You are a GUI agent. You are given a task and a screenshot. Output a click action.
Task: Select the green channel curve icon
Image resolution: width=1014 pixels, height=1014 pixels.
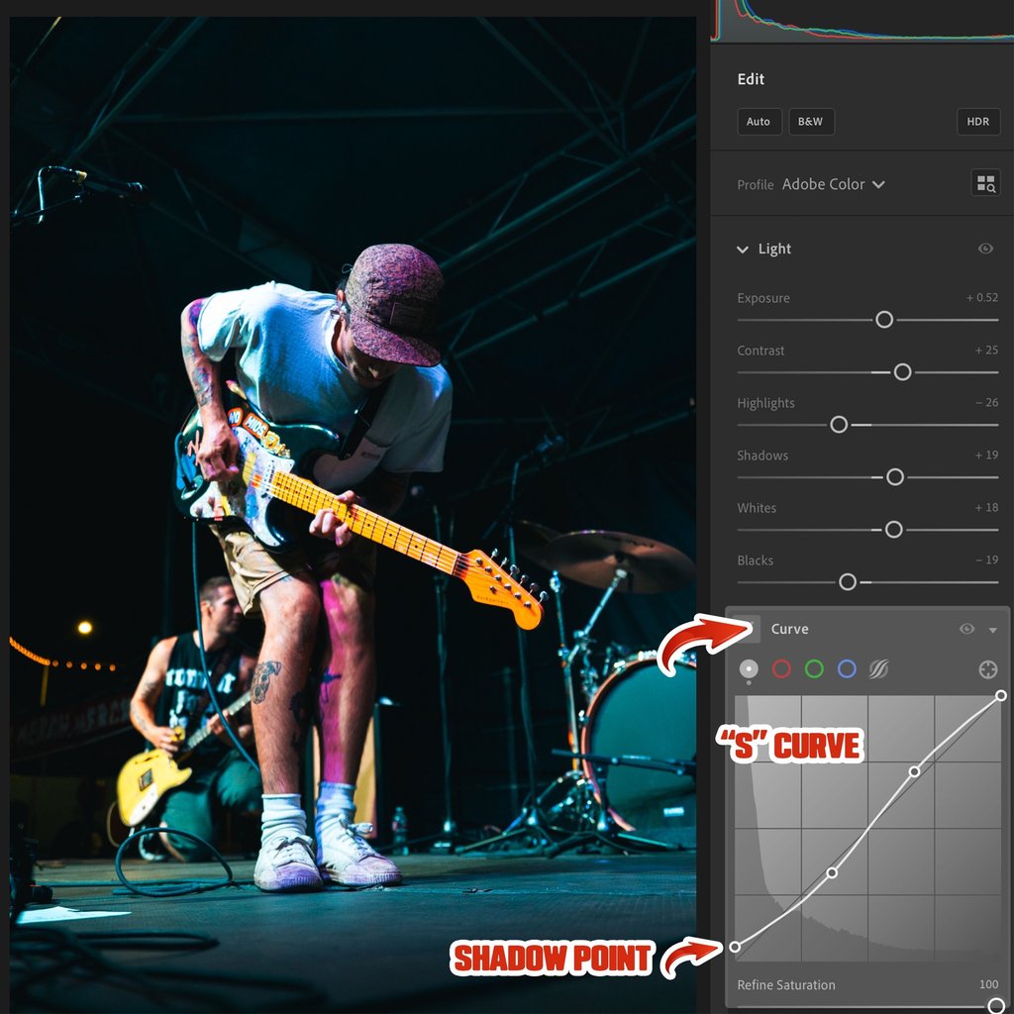[813, 668]
